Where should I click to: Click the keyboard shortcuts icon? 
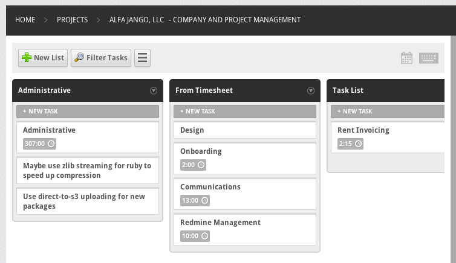429,58
